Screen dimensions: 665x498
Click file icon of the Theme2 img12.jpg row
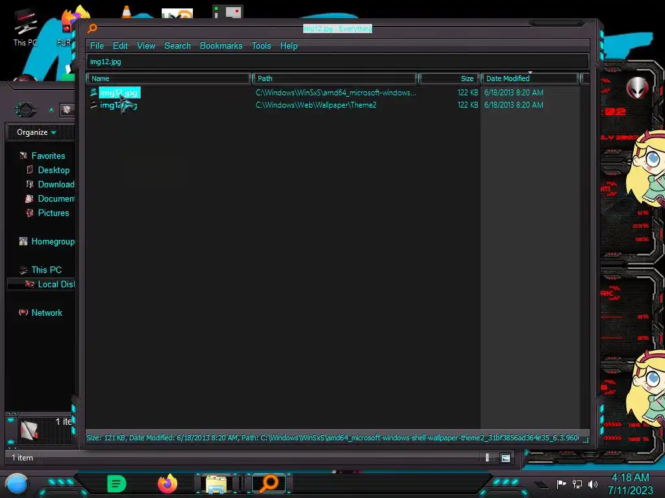point(94,104)
